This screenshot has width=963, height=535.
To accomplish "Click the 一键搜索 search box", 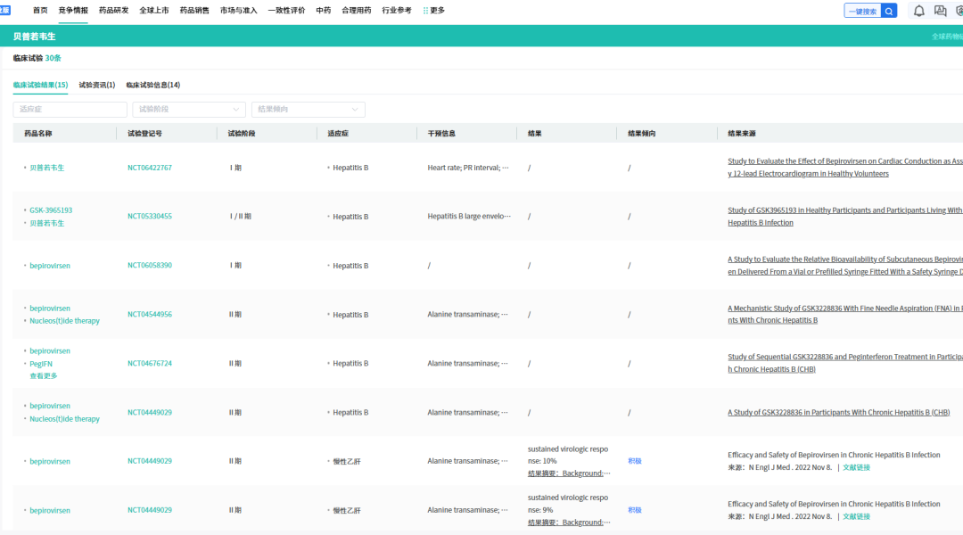I will (863, 11).
